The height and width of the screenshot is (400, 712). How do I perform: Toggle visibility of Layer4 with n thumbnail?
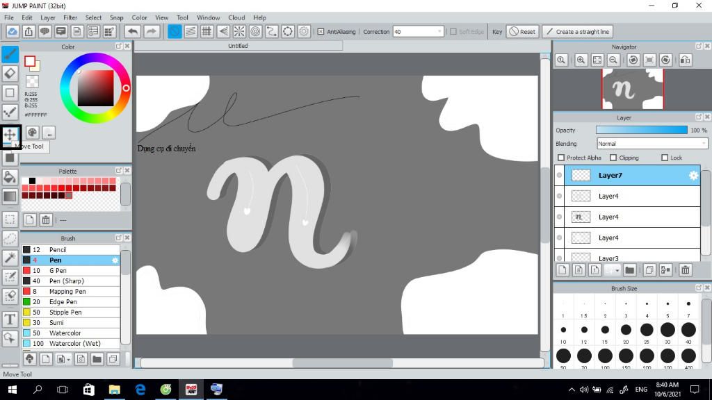click(x=560, y=217)
